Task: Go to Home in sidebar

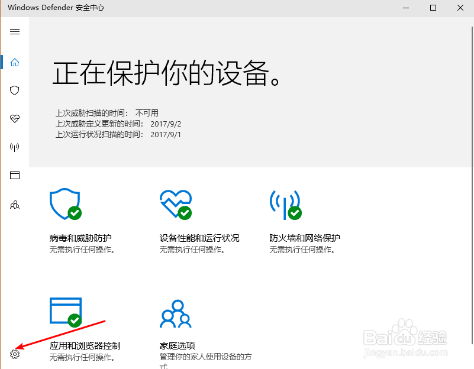Action: 15,62
